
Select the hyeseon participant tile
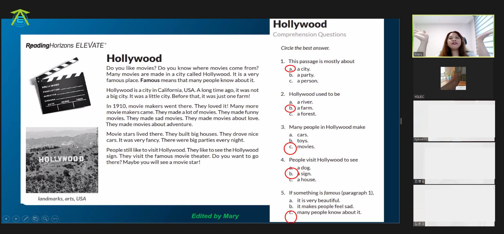pyautogui.click(x=454, y=121)
